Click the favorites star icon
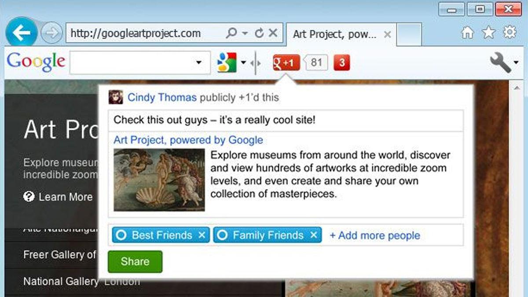Image resolution: width=528 pixels, height=297 pixels. click(488, 33)
